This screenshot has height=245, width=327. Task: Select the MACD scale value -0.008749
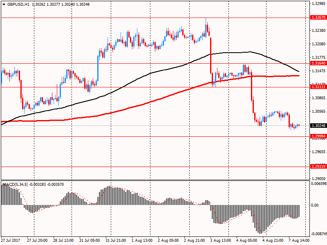(319, 234)
